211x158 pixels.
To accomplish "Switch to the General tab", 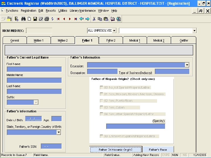I will click(x=15, y=40).
